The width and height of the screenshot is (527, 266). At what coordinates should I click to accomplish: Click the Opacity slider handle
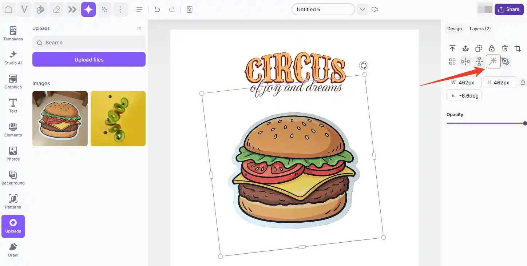coord(524,123)
